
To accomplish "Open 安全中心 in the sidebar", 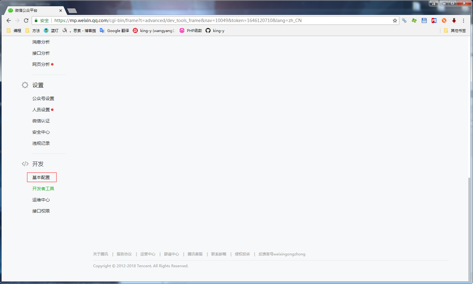I will pos(41,132).
